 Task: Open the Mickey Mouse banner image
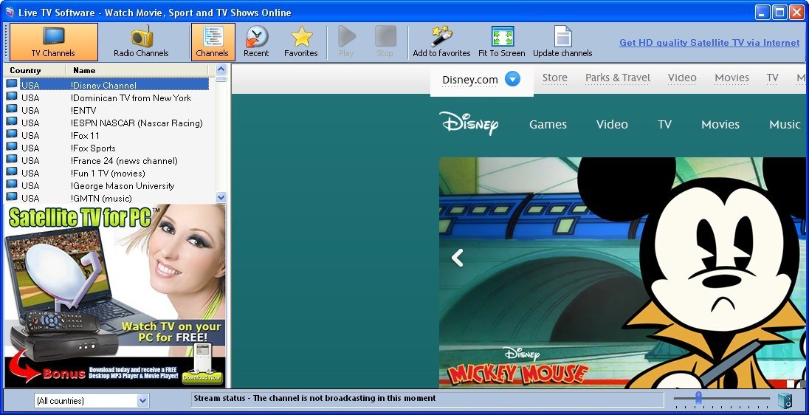(622, 272)
